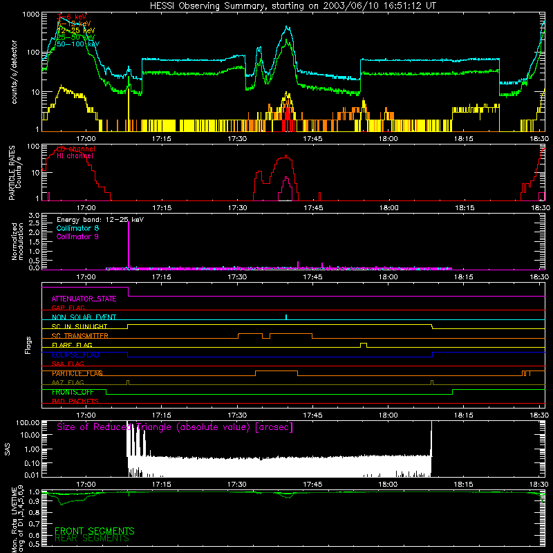Select the Collimator 8 legend label

[77, 228]
